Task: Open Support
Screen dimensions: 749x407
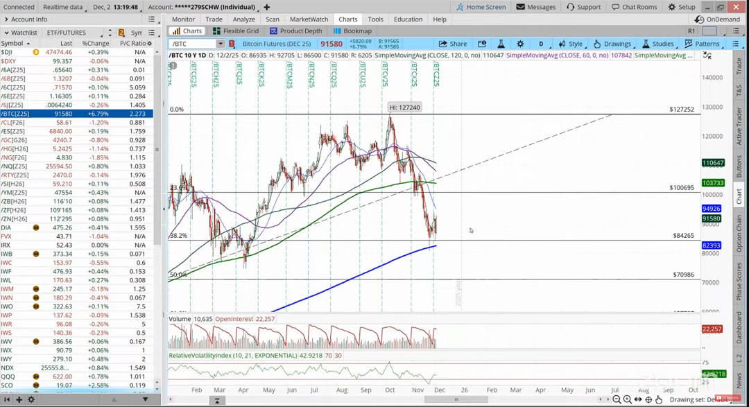Action: [583, 7]
